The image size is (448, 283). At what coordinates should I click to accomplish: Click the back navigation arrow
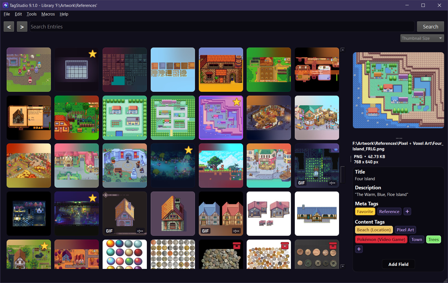(9, 27)
